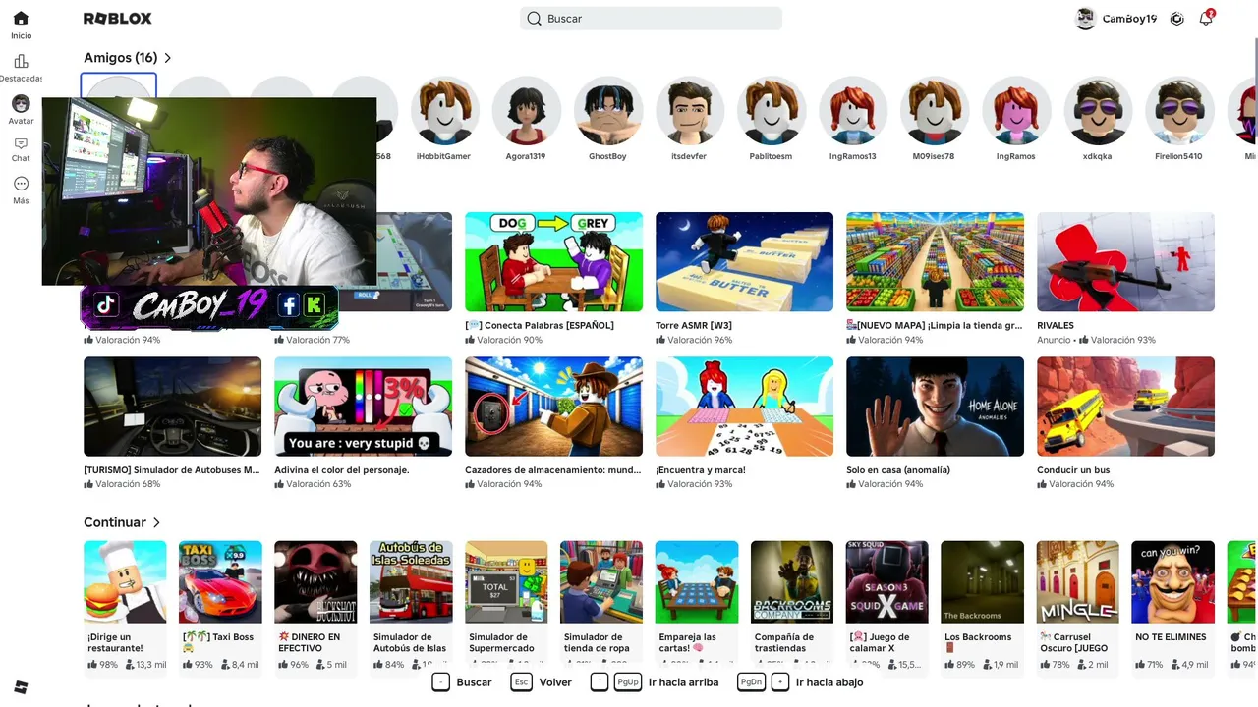This screenshot has height=707, width=1258.
Task: Continue Simulador de Autobús de Islas
Action: [411, 581]
